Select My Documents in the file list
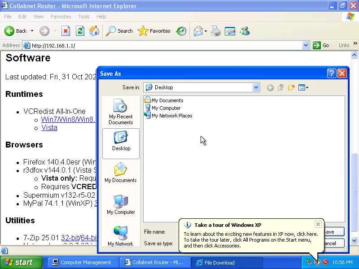This screenshot has width=359, height=269. (x=164, y=100)
